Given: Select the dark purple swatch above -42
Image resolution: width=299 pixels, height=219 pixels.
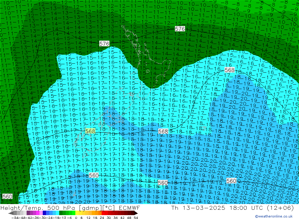Looking at the screenshot, I should (x=28, y=213).
